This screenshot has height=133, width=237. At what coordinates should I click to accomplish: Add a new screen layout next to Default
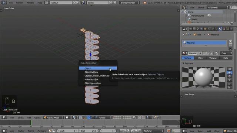click(74, 3)
